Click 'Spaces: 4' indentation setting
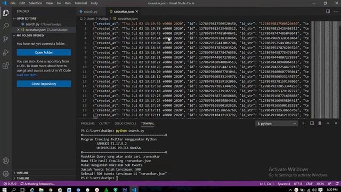Image resolution: width=341 pixels, height=192 pixels. (283, 183)
